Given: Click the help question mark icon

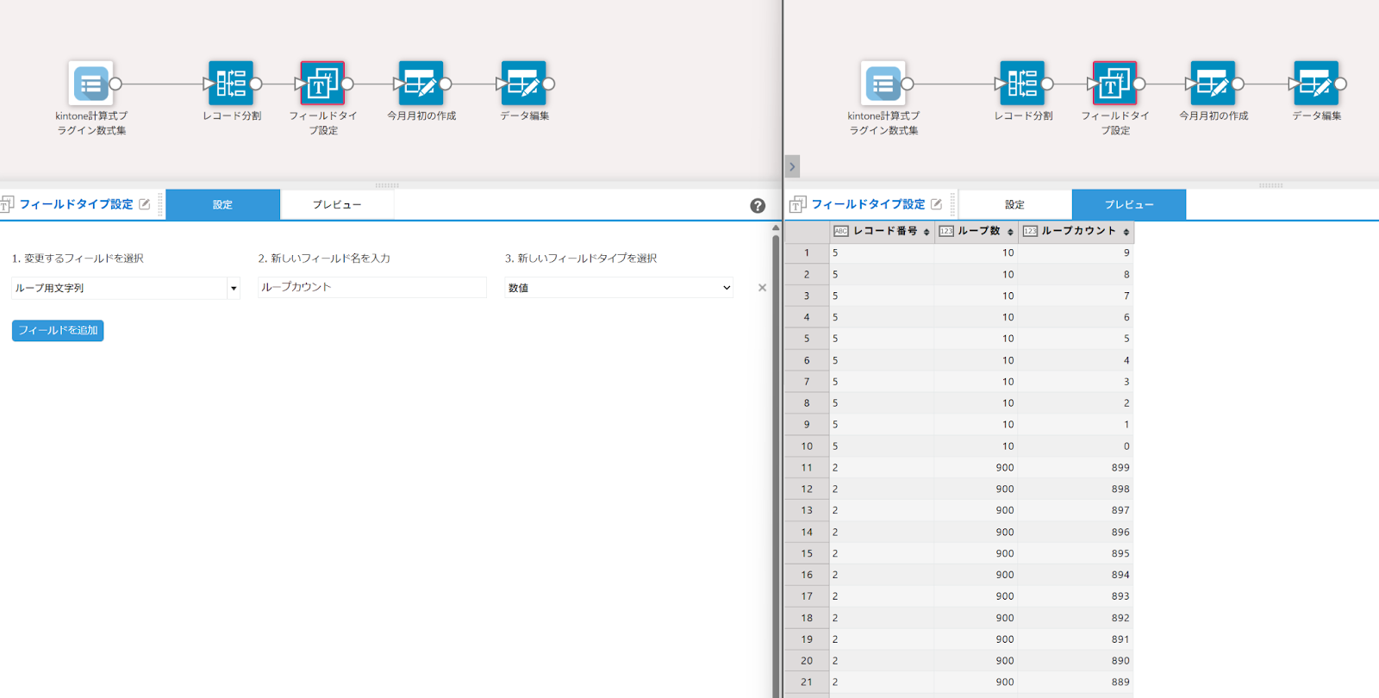Looking at the screenshot, I should [x=758, y=205].
